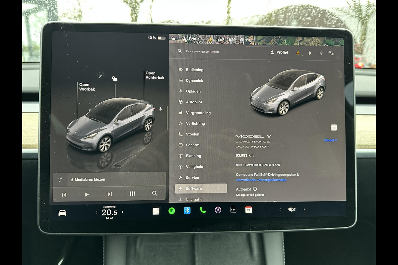Select Autopilot in settings menu
The width and height of the screenshot is (398, 265).
click(x=194, y=102)
